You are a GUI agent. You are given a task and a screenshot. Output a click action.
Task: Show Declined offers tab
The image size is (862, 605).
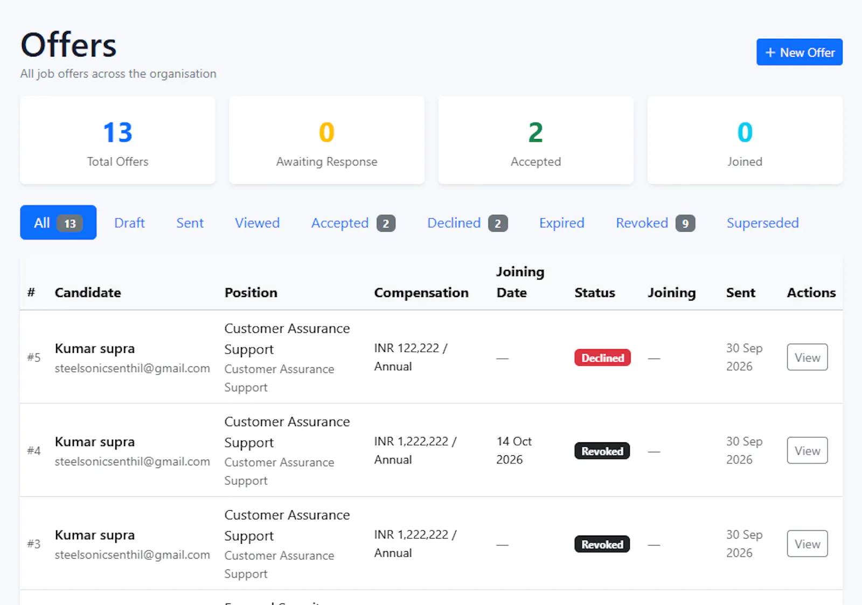pyautogui.click(x=467, y=222)
